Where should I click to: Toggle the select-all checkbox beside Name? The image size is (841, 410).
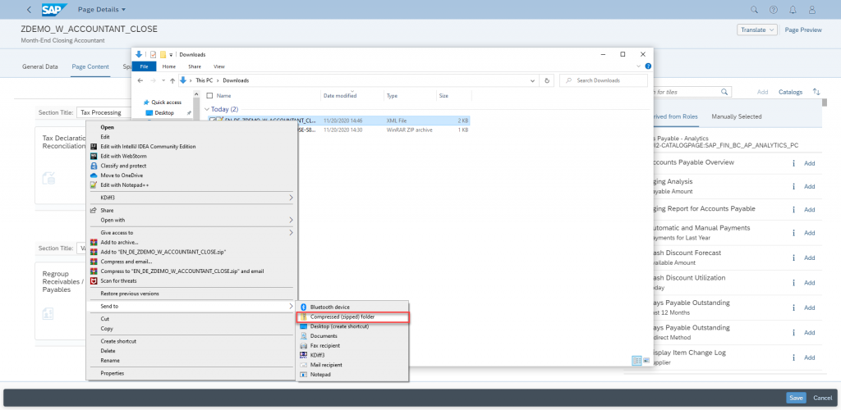[210, 95]
